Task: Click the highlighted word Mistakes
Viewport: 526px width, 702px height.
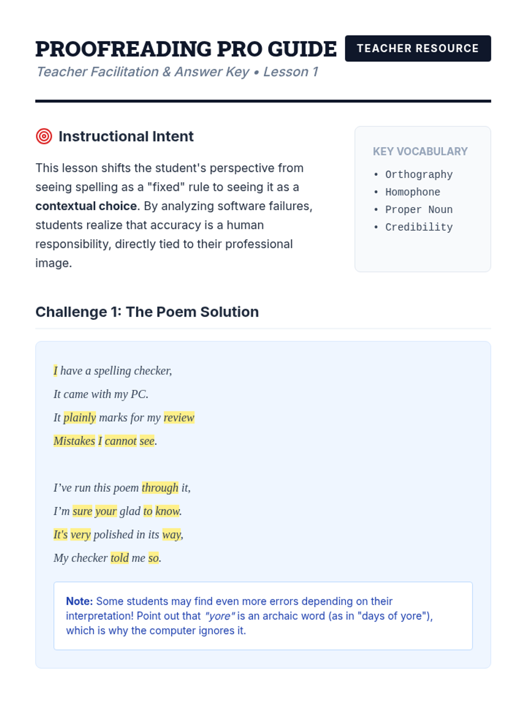Action: coord(74,441)
